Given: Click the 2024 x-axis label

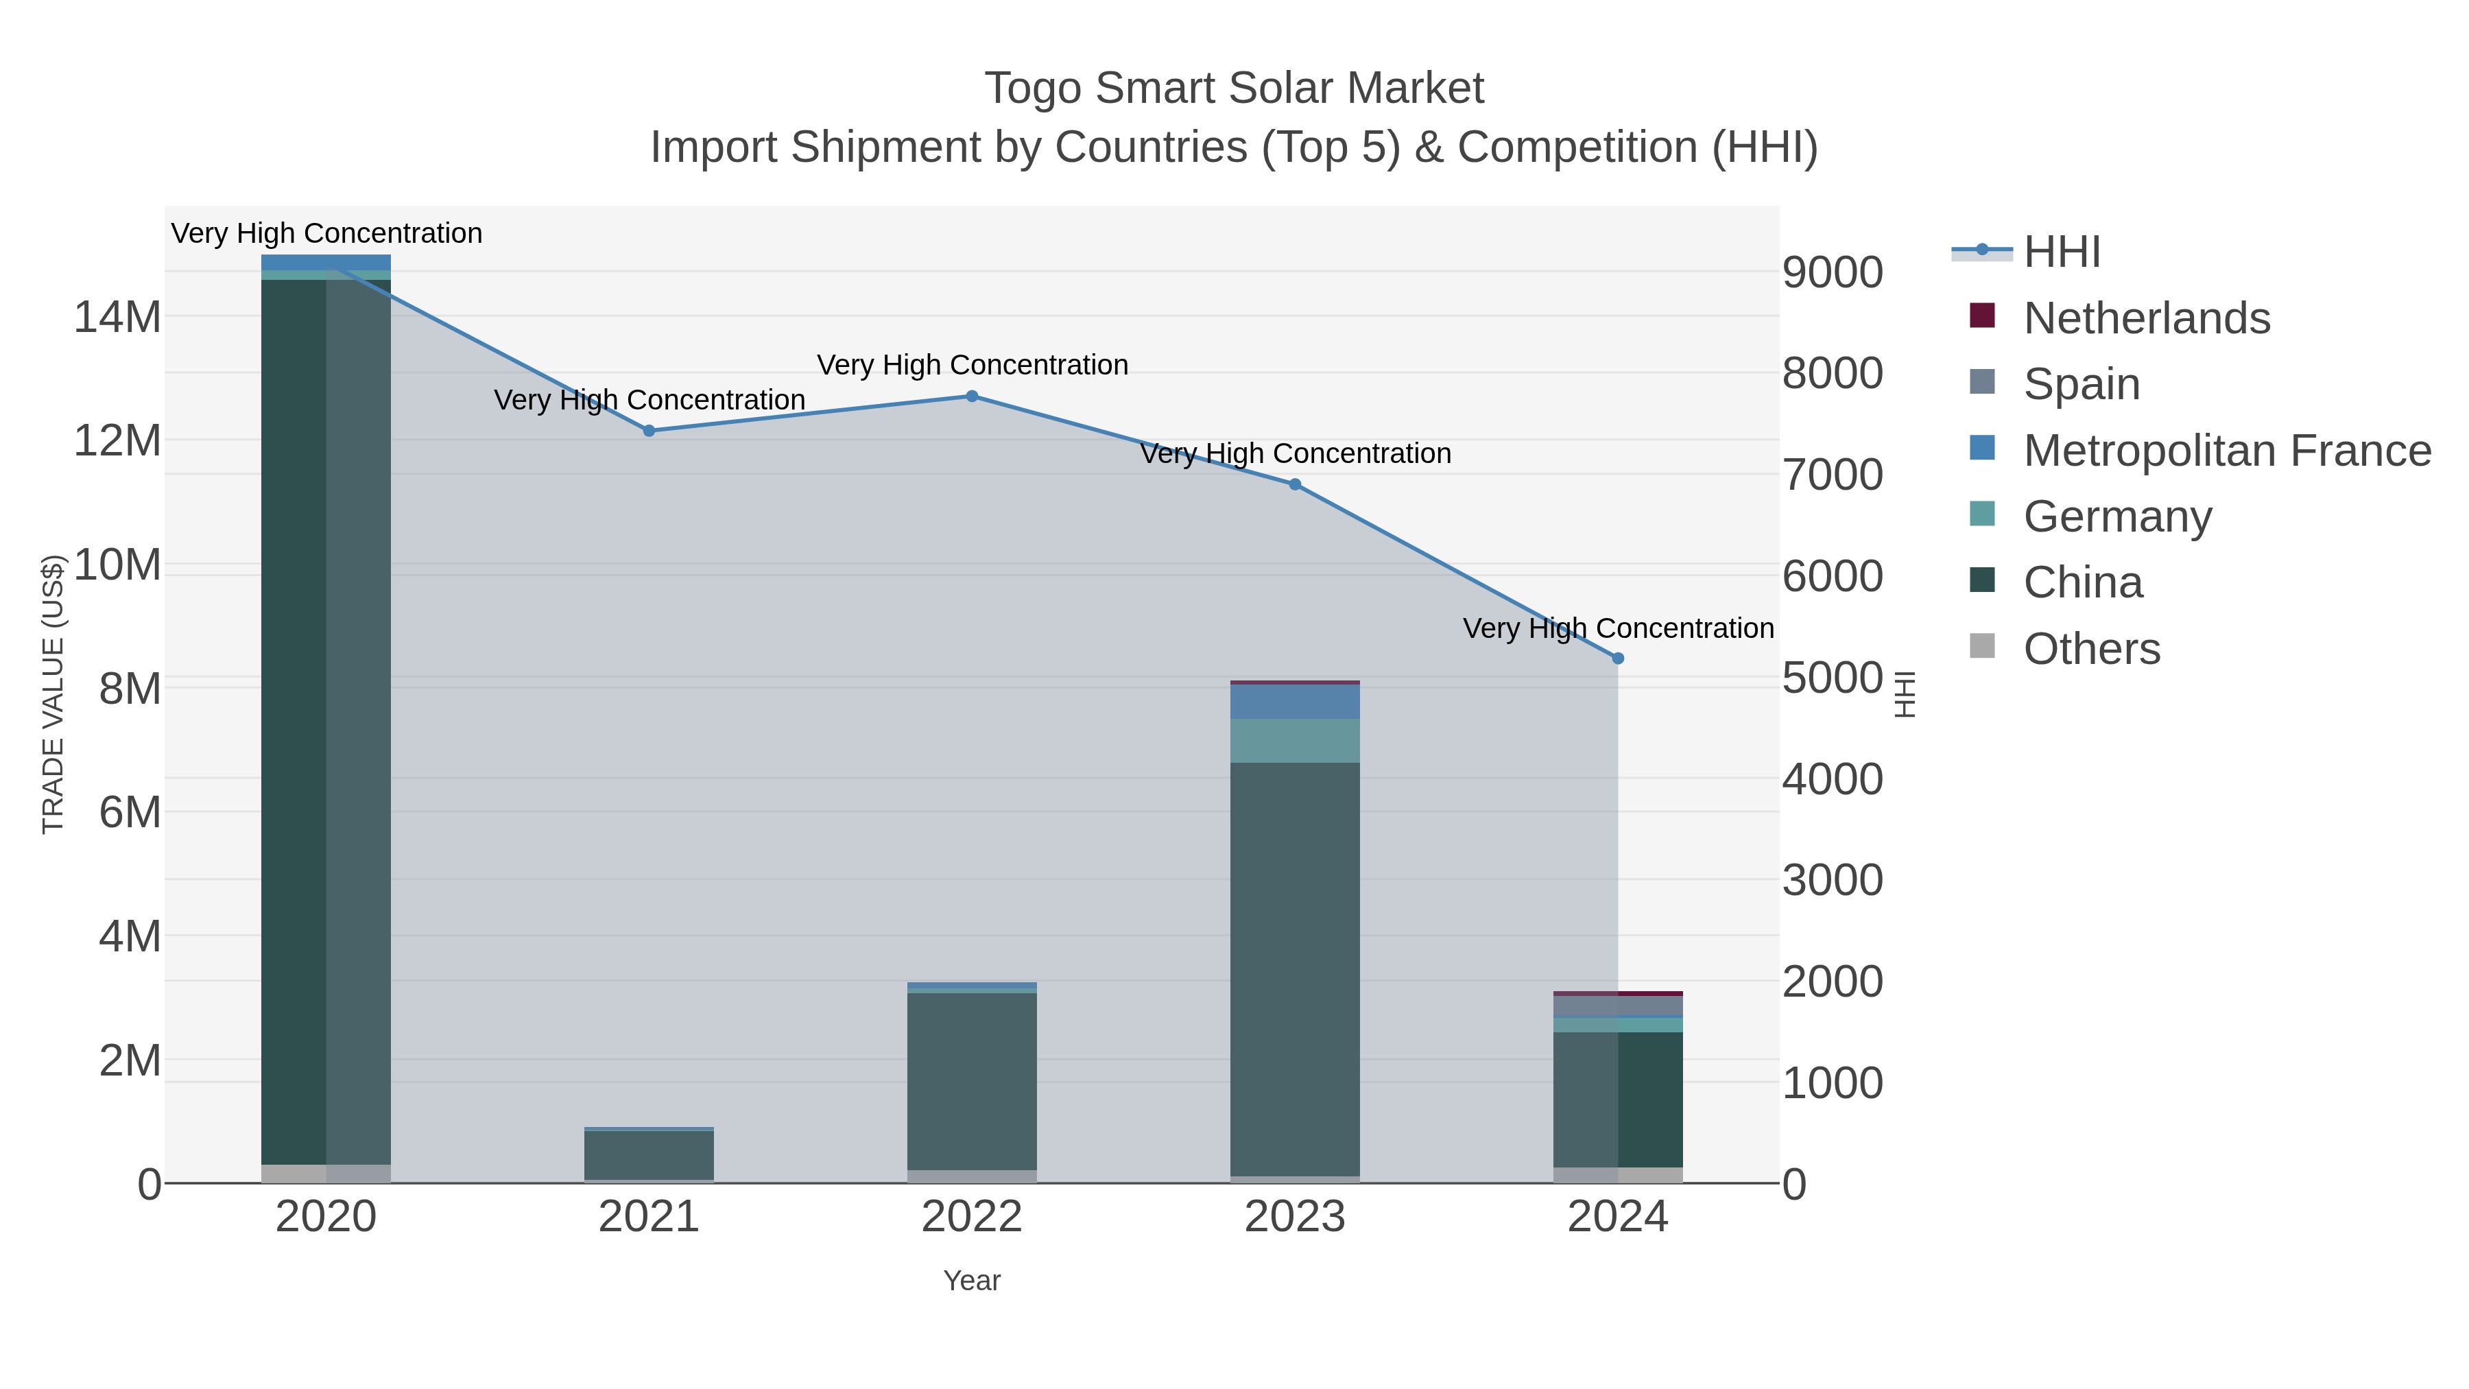Looking at the screenshot, I should 1618,1218.
